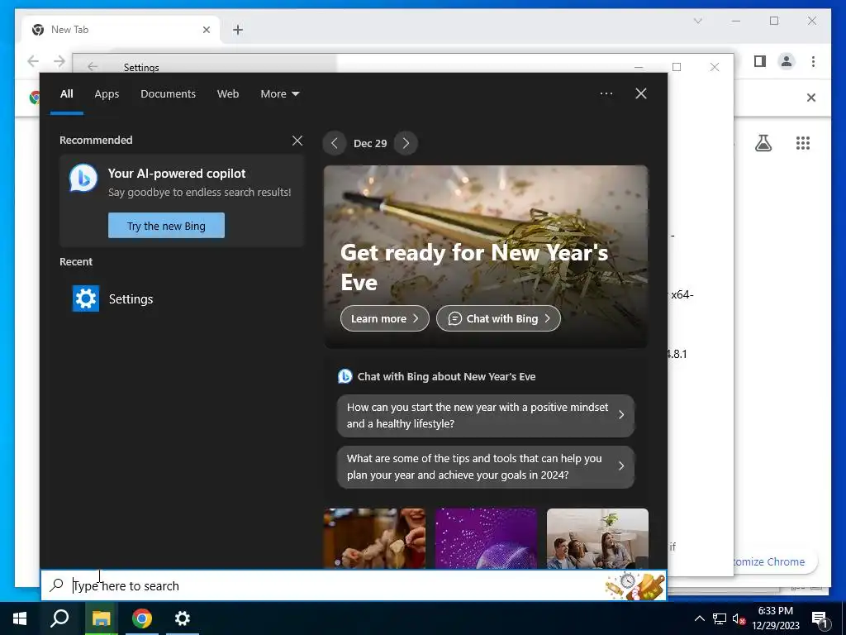Image resolution: width=846 pixels, height=635 pixels.
Task: Click the network icon in system tray
Action: pos(720,618)
